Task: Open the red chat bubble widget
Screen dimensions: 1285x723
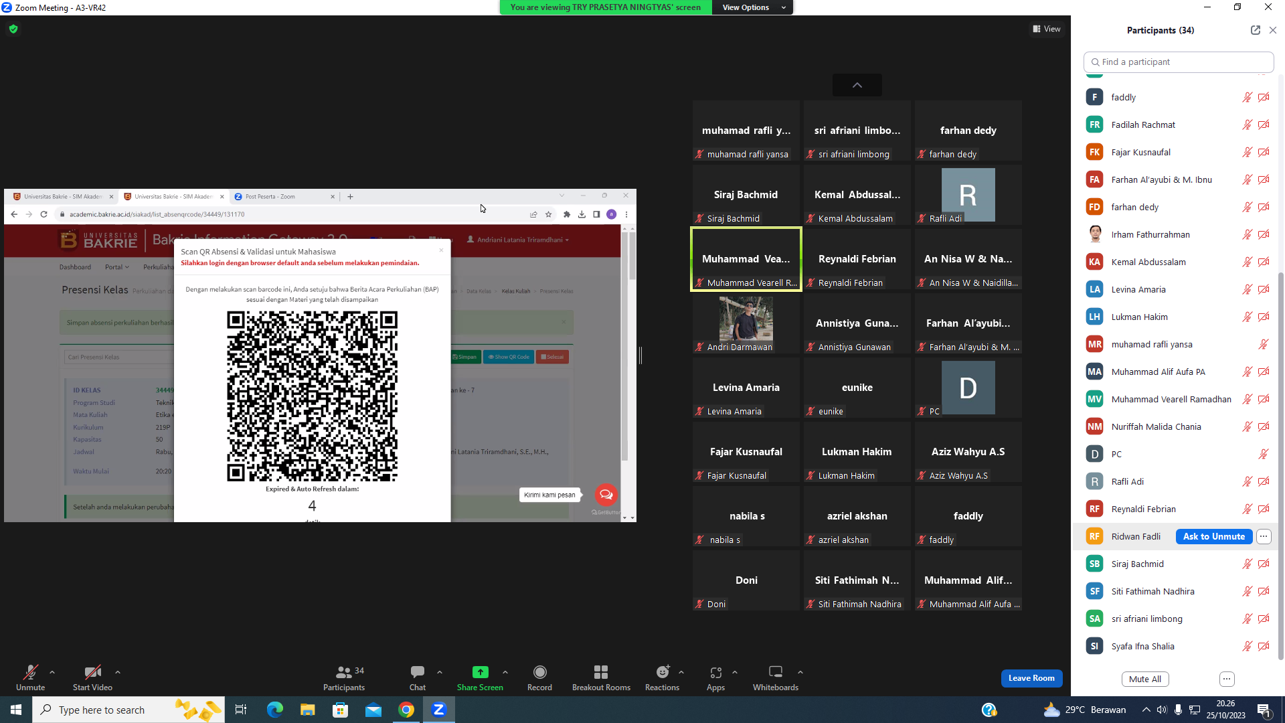Action: (x=606, y=495)
